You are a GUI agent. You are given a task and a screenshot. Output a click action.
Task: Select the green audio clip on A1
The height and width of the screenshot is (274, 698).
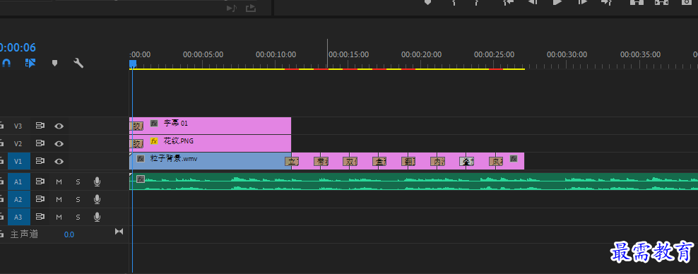[413, 181]
